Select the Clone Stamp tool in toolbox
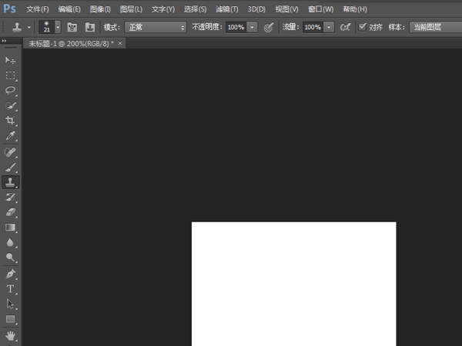This screenshot has width=462, height=346. click(x=10, y=182)
